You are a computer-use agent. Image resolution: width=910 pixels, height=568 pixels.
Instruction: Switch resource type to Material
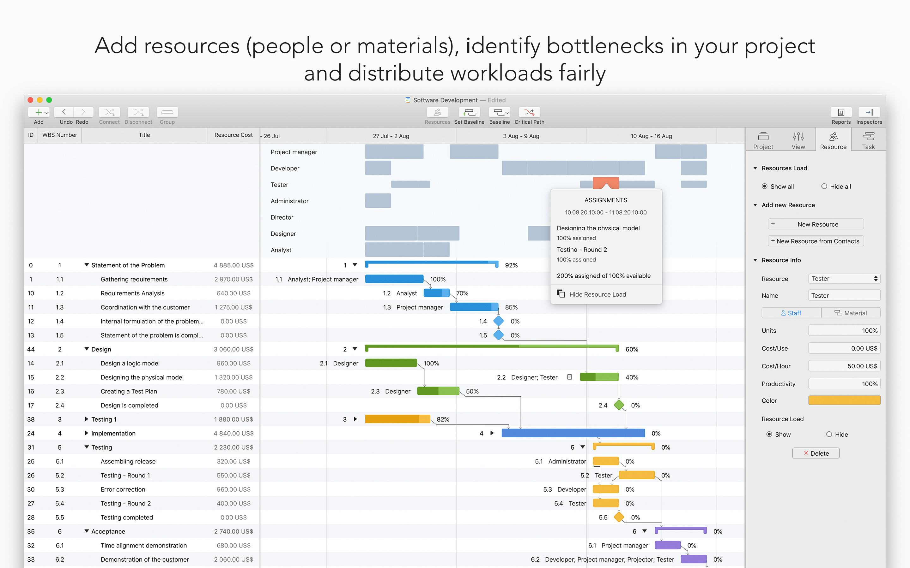click(x=851, y=313)
